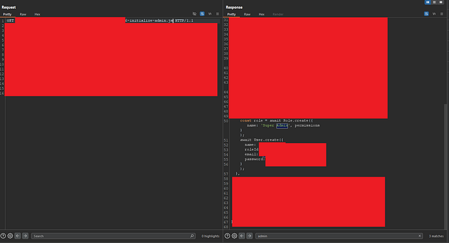Image resolution: width=449 pixels, height=243 pixels.
Task: Open Request search settings gear
Action: tap(10, 236)
